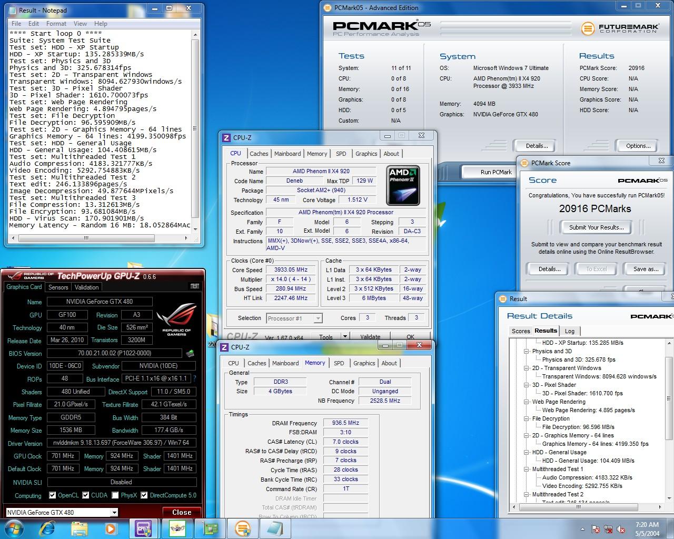Collapse the 2D - Transparent Windows node
The height and width of the screenshot is (539, 674).
(x=526, y=368)
